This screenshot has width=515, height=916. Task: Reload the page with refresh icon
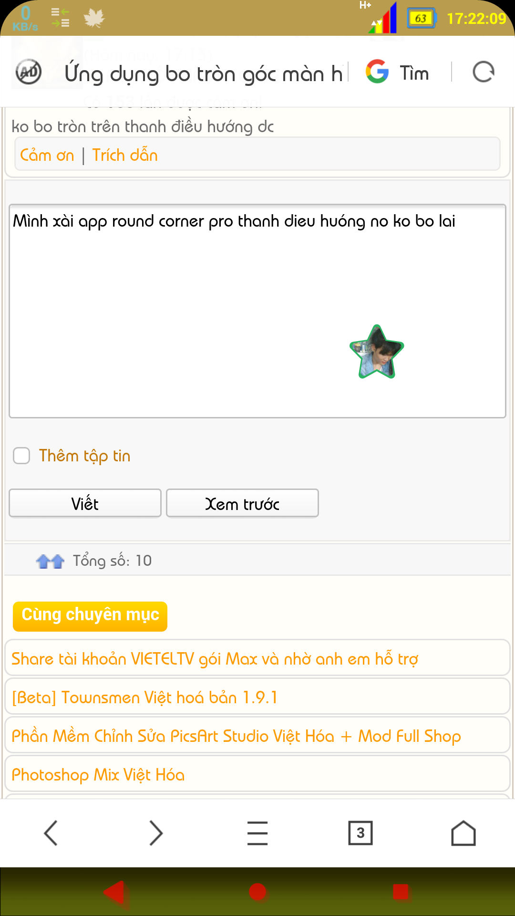tap(484, 73)
